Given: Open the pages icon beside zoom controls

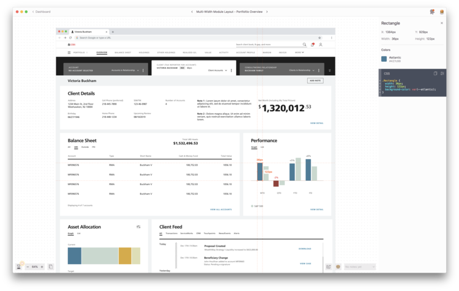Looking at the screenshot, I should click(51, 267).
